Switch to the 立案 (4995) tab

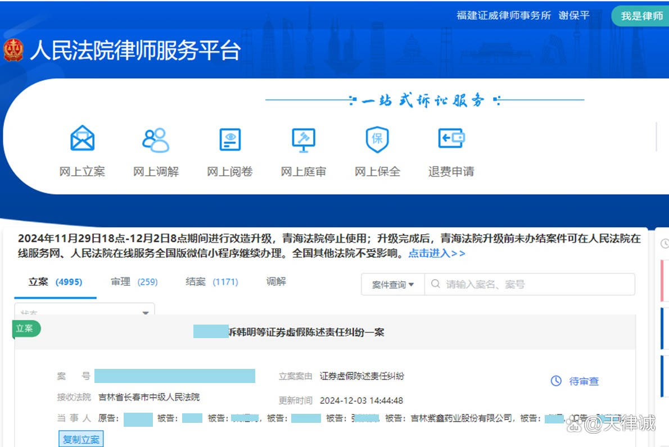[54, 282]
